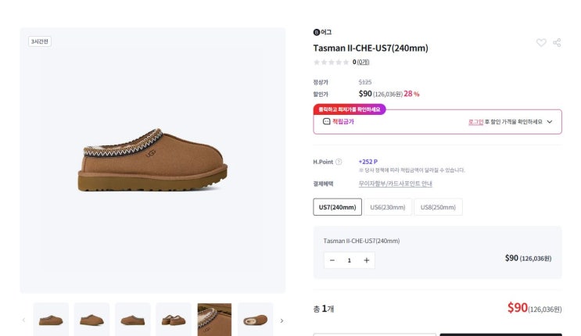Viewport: 581px width, 336px height.
Task: View the close-up stitching detail thumbnail
Action: [214, 320]
